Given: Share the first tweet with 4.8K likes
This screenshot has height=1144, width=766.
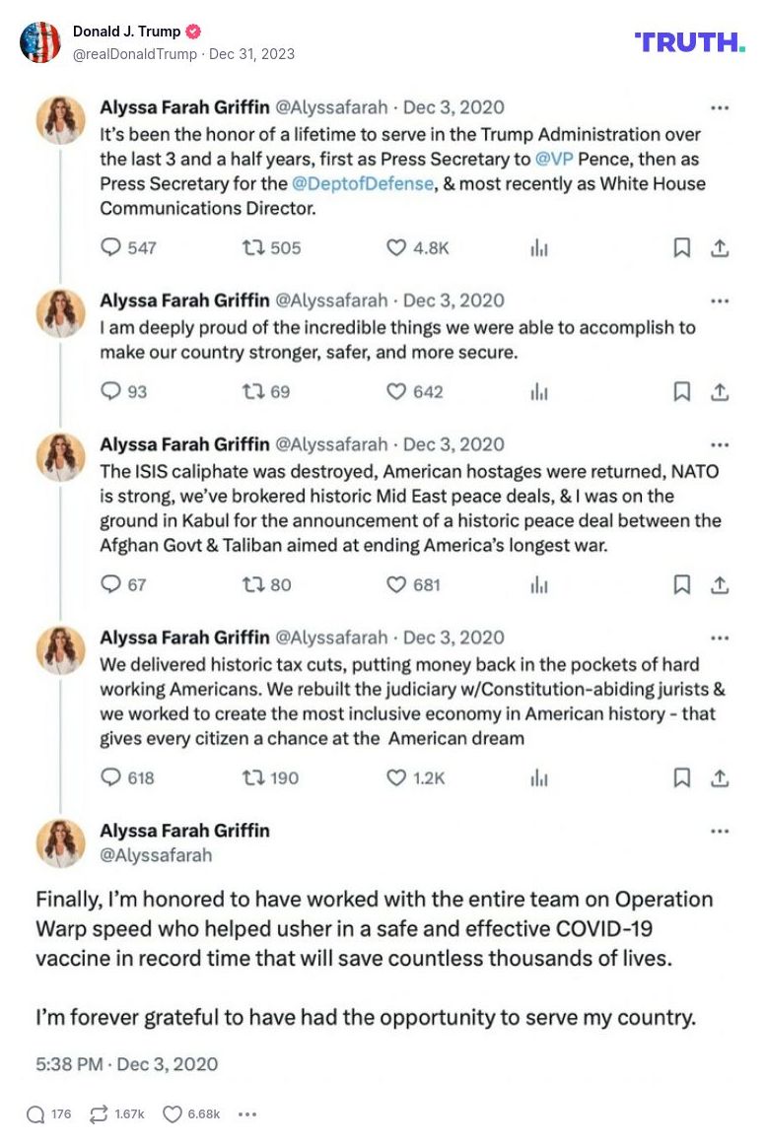Looking at the screenshot, I should tap(720, 248).
